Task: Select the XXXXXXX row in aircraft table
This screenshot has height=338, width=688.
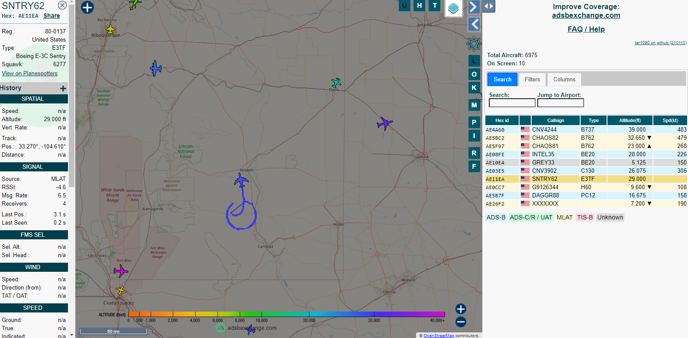Action: coord(586,203)
